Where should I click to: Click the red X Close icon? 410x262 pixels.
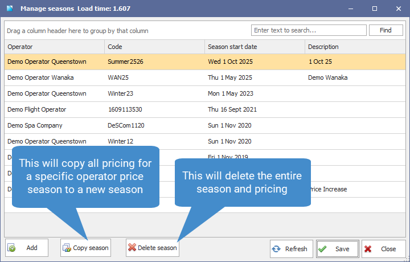click(368, 249)
